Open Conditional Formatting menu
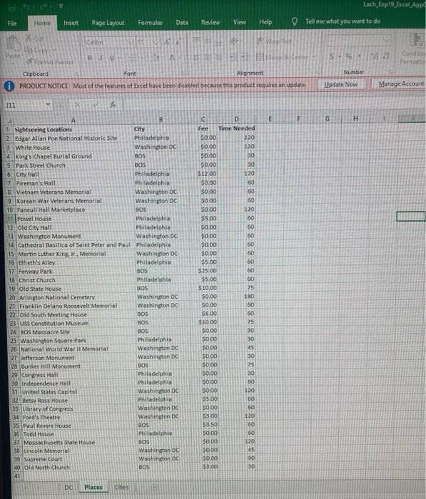This screenshot has width=426, height=499. (x=414, y=48)
